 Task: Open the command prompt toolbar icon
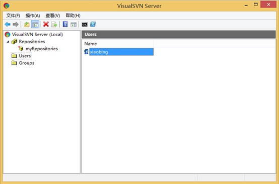pyautogui.click(x=85, y=25)
